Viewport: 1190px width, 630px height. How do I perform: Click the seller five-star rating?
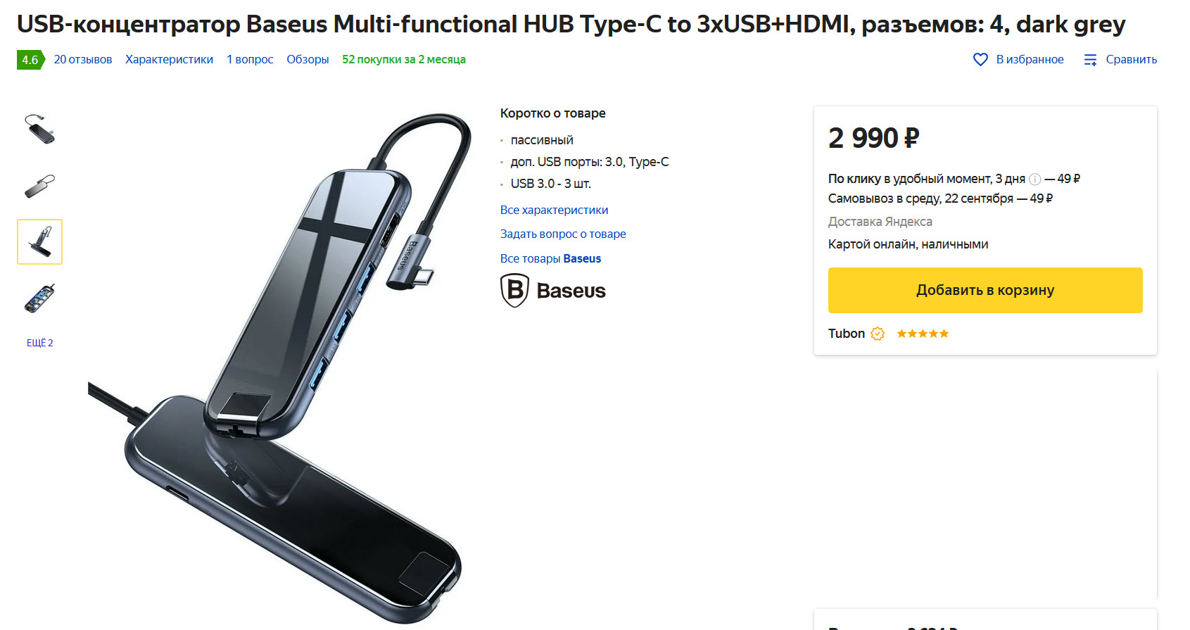pyautogui.click(x=923, y=334)
